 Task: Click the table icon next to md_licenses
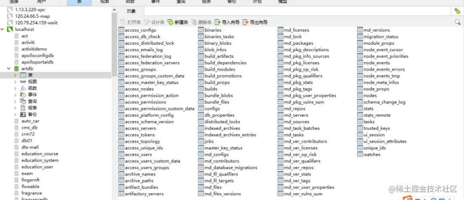tap(281, 30)
